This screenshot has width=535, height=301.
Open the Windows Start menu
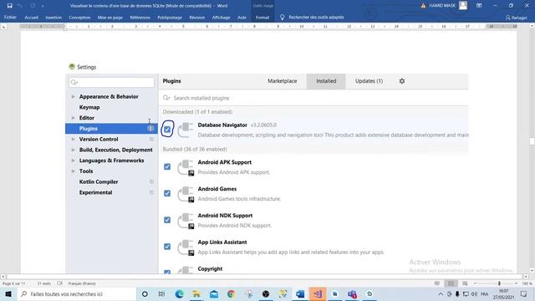(x=8, y=293)
